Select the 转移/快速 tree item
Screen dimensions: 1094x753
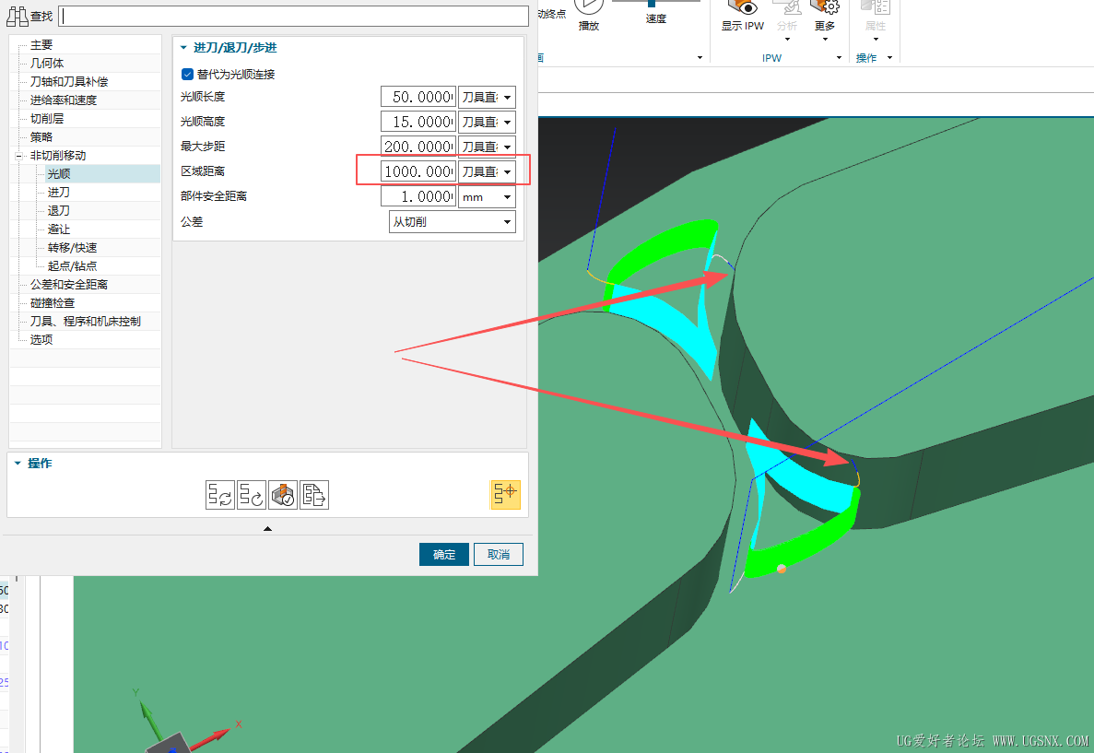coord(73,248)
